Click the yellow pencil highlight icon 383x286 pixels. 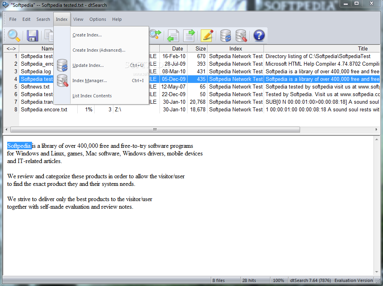pos(207,36)
